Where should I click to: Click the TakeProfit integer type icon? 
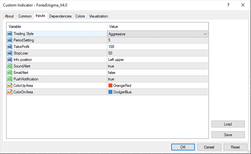[10, 47]
